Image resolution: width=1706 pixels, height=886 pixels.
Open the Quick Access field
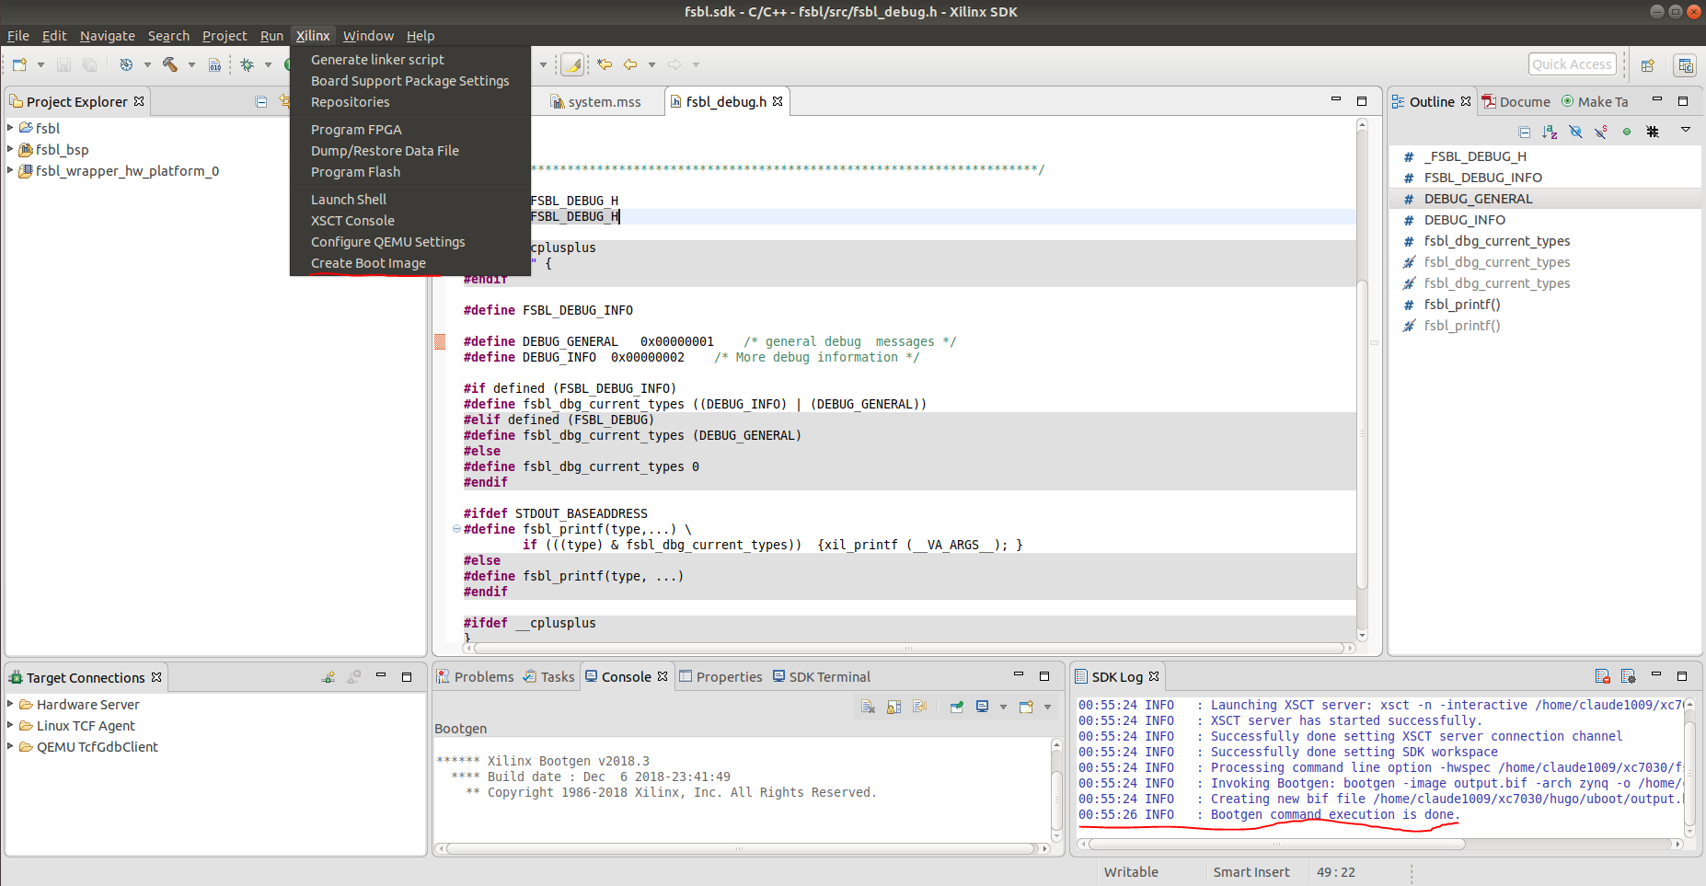pos(1572,63)
